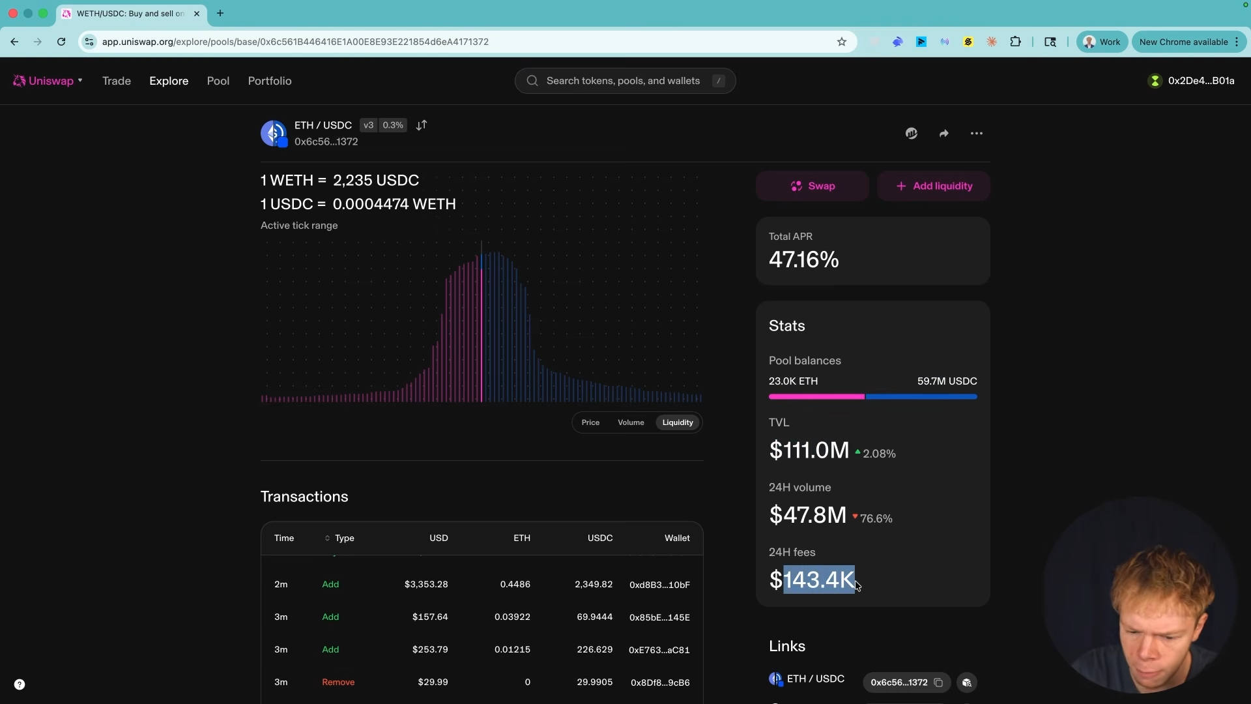1251x704 pixels.
Task: Focus the Search tokens, pools, and wallets field
Action: [625, 81]
